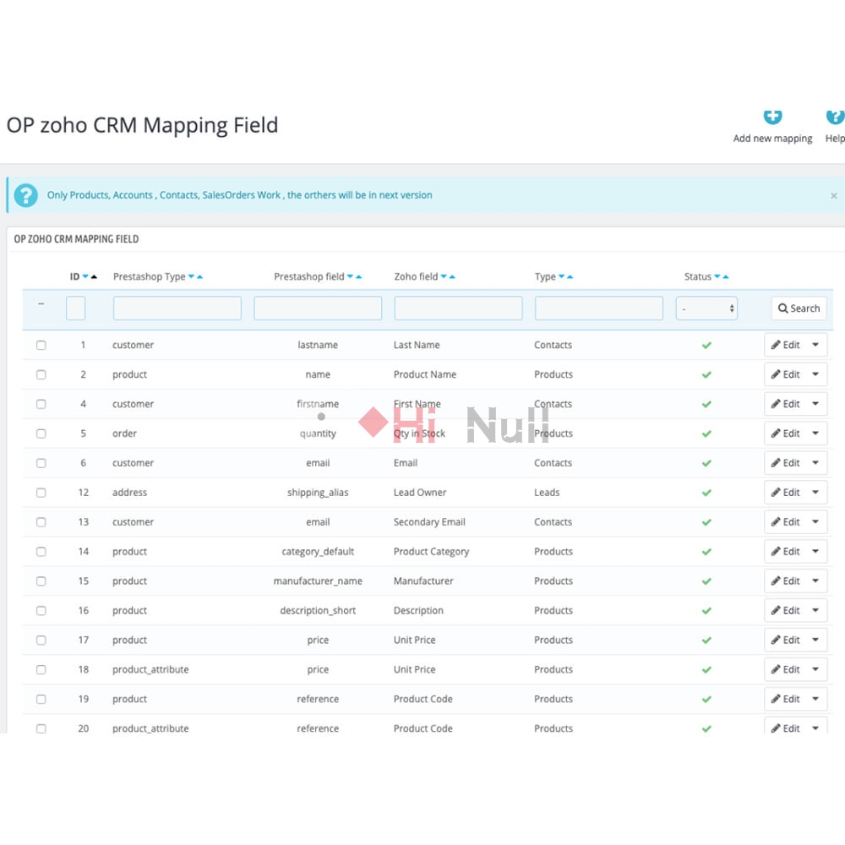Edit the row with ID 19
This screenshot has width=845, height=845.
785,699
